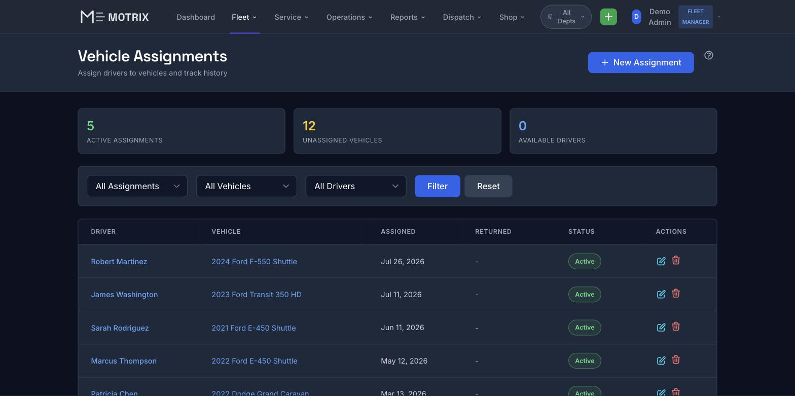Click the Demo Admin avatar icon
The width and height of the screenshot is (795, 396).
(x=636, y=17)
